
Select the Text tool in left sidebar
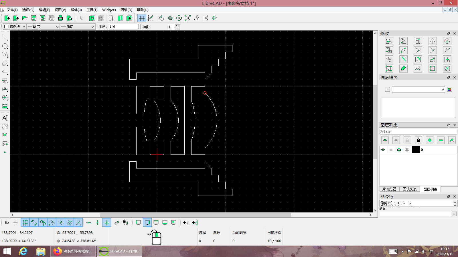pos(5,118)
